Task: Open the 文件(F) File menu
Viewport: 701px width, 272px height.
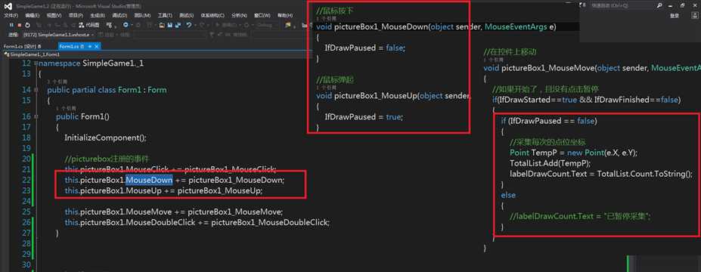Action: (x=11, y=15)
